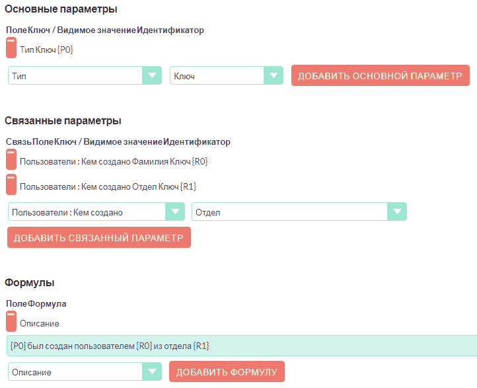Click the Связанные параметры heading
This screenshot has height=388, width=477.
(63, 120)
